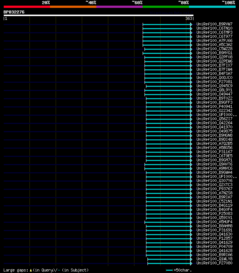This screenshot has width=239, height=273.
Task: Click the cyan =50char. scale bar sample
Action: 170,270
